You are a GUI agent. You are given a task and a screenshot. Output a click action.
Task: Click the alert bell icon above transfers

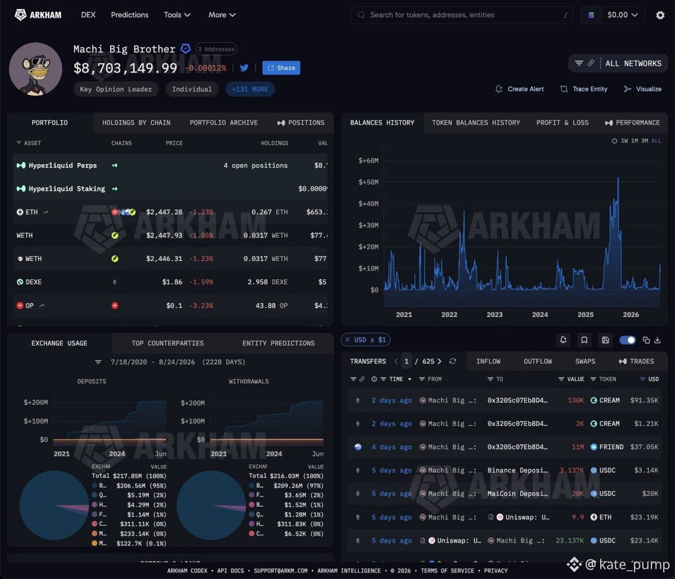[563, 340]
